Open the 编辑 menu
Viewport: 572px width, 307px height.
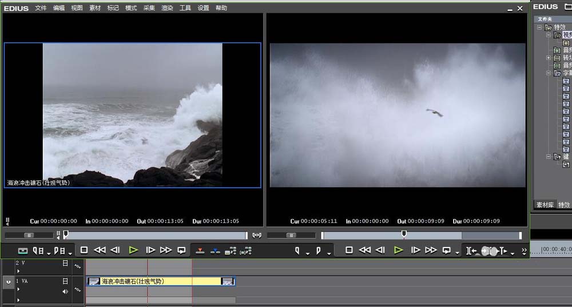pos(59,8)
